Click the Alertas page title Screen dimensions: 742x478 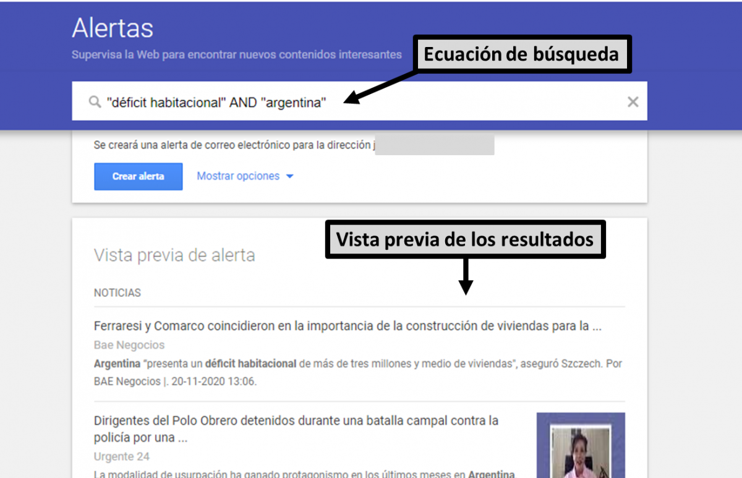tap(113, 28)
